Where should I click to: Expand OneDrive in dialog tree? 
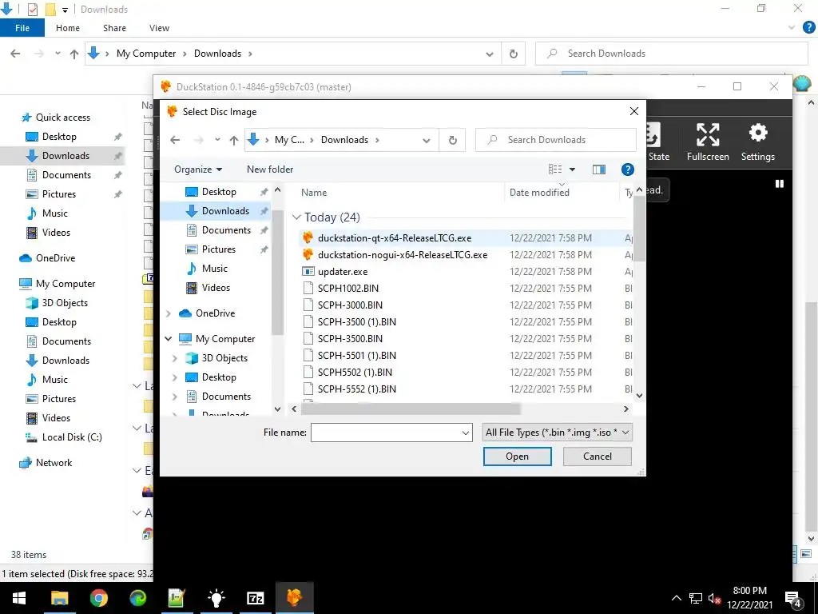tap(169, 313)
